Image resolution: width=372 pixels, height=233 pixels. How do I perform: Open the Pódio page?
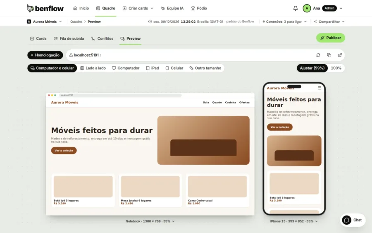(199, 8)
